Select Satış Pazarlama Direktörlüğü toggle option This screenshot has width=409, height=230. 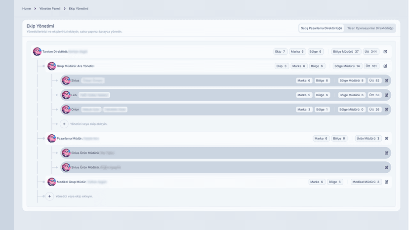coord(321,28)
